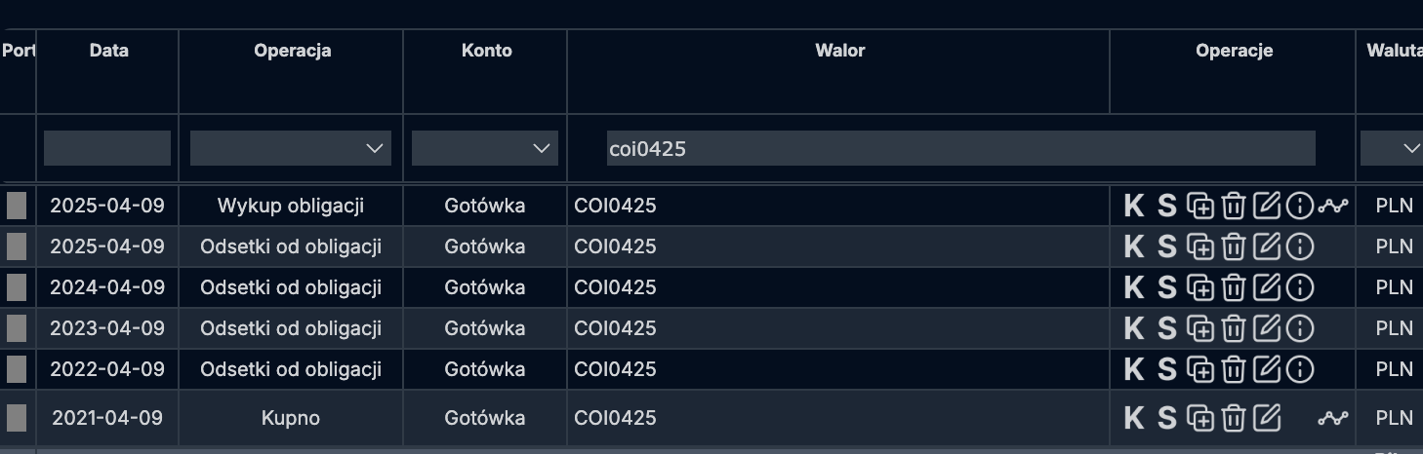
Task: Sort by the Walor column header
Action: click(x=839, y=51)
